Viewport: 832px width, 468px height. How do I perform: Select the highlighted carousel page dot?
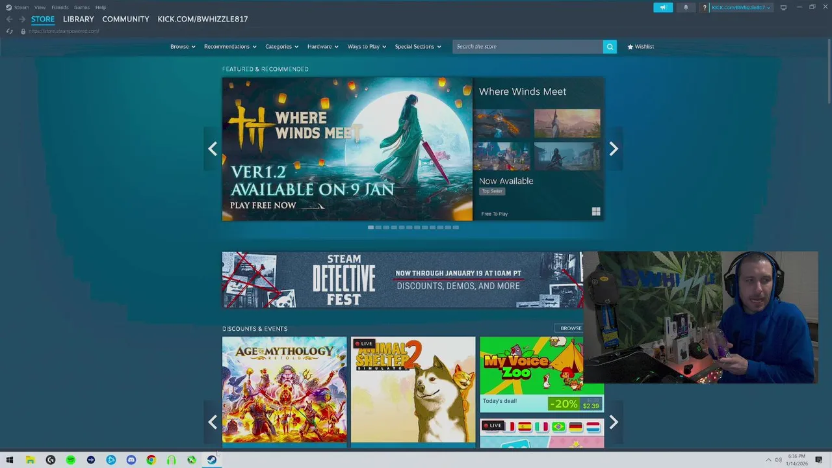coord(370,227)
